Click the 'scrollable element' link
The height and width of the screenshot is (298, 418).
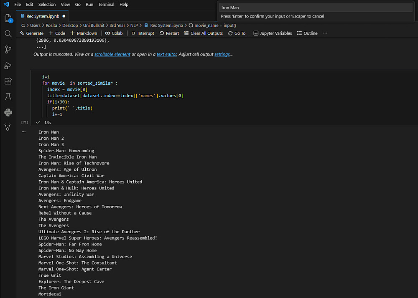pyautogui.click(x=112, y=54)
